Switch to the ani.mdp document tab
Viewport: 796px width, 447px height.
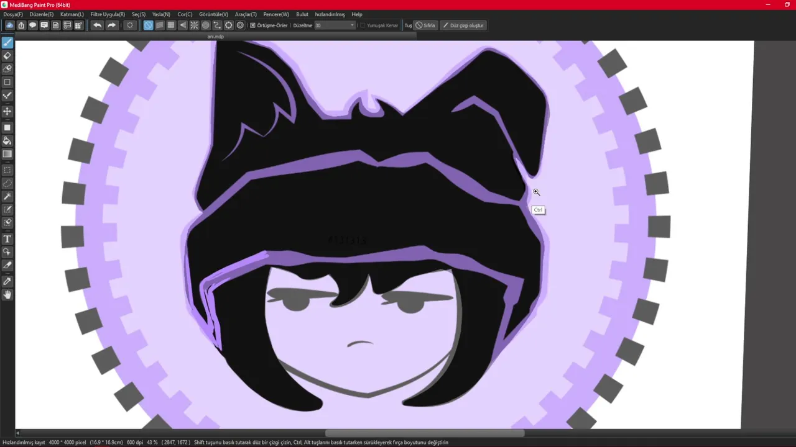[216, 37]
